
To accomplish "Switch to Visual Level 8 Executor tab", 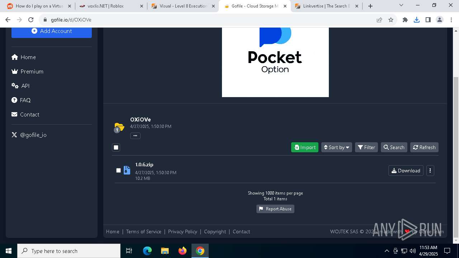I will (183, 6).
